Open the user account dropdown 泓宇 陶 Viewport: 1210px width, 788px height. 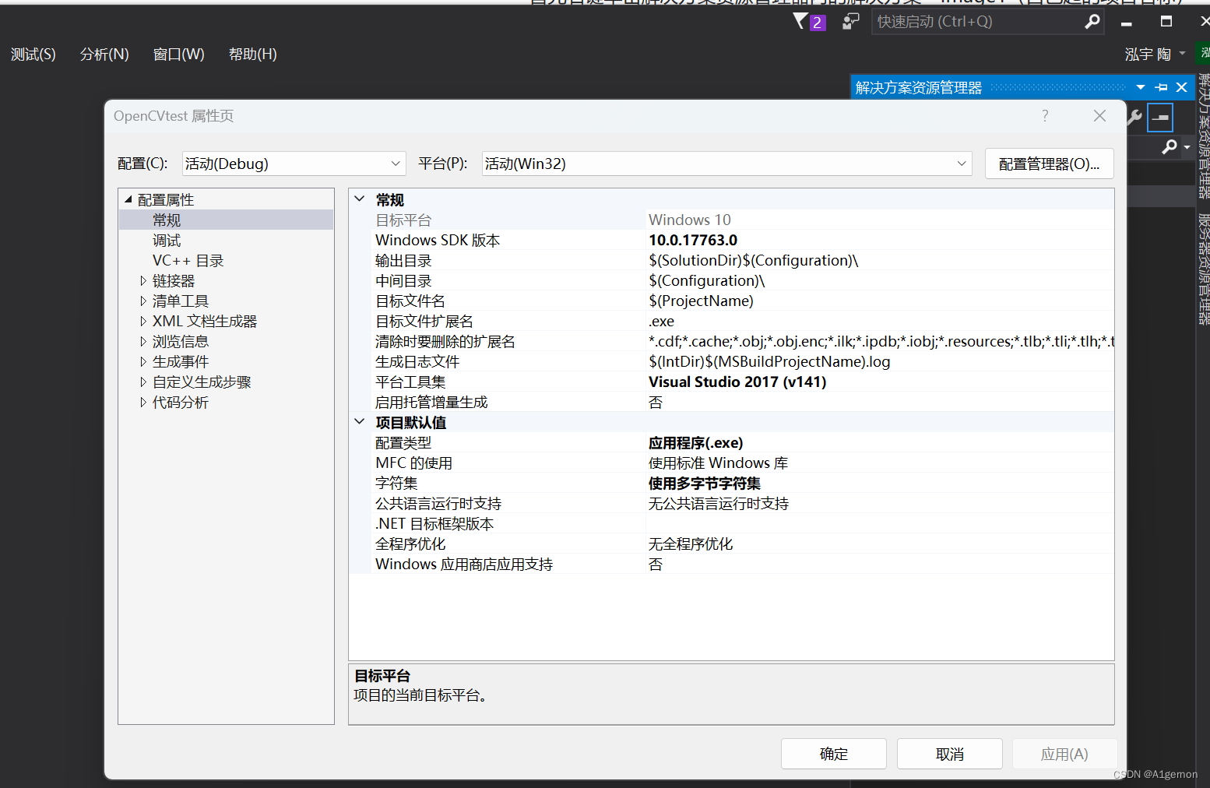click(1155, 54)
